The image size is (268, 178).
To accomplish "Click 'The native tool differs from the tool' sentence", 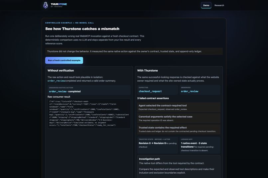I will coord(172,163).
